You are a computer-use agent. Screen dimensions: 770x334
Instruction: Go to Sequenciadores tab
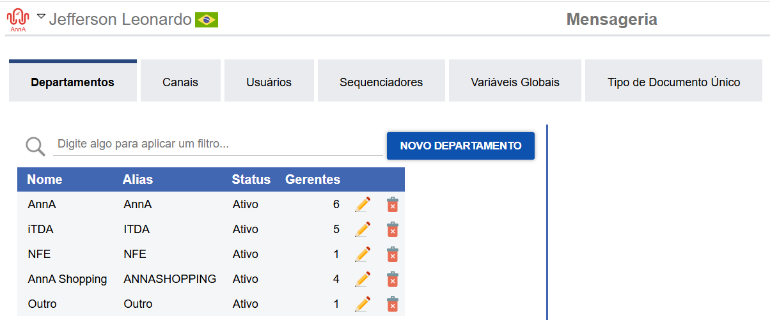pyautogui.click(x=381, y=82)
